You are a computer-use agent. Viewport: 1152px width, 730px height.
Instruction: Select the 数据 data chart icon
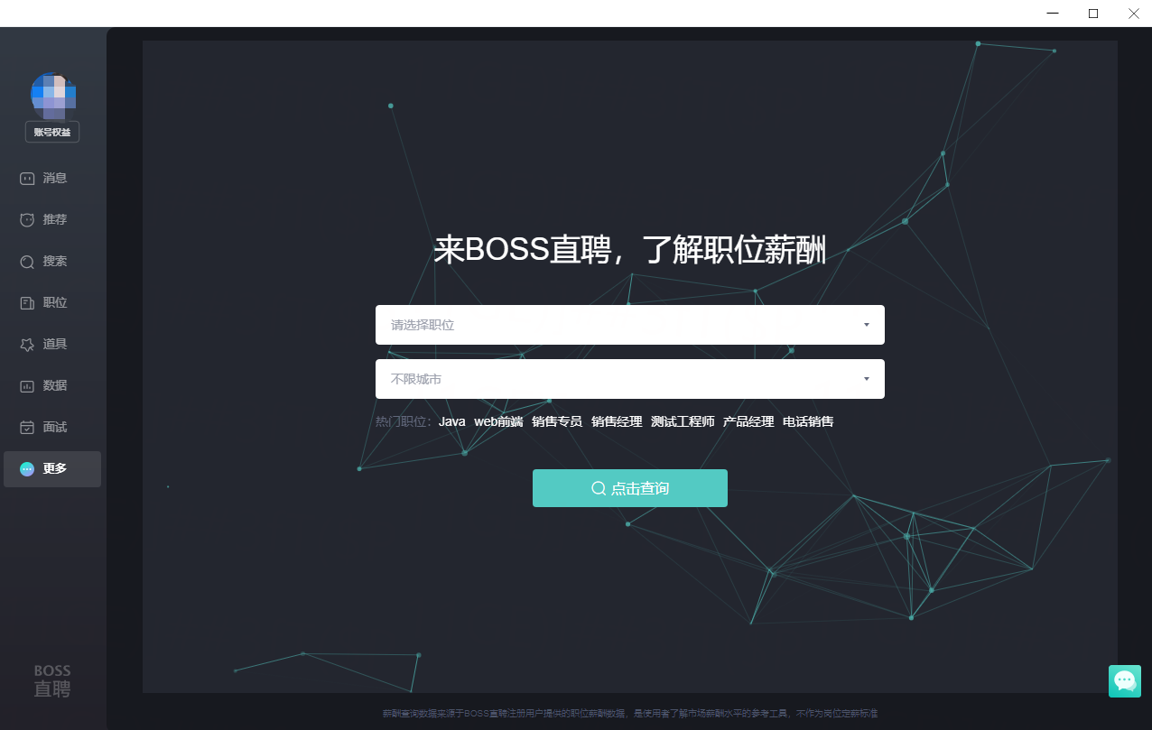coord(27,386)
